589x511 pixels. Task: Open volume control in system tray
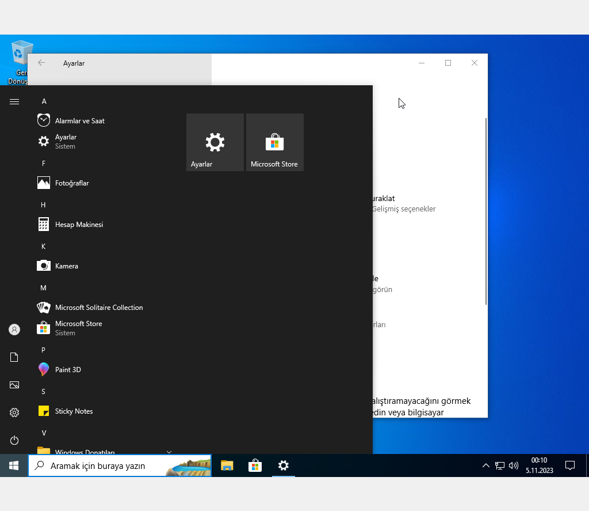[514, 465]
